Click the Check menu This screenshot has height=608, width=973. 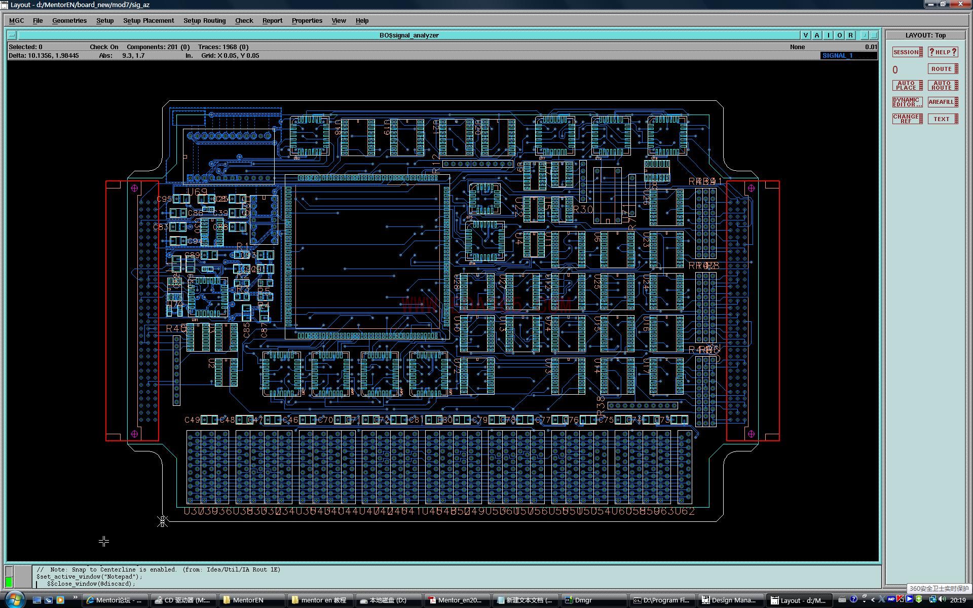click(244, 21)
